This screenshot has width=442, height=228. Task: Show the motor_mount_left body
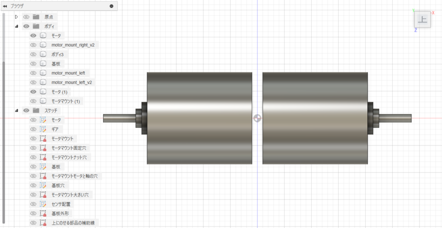[x=33, y=73]
